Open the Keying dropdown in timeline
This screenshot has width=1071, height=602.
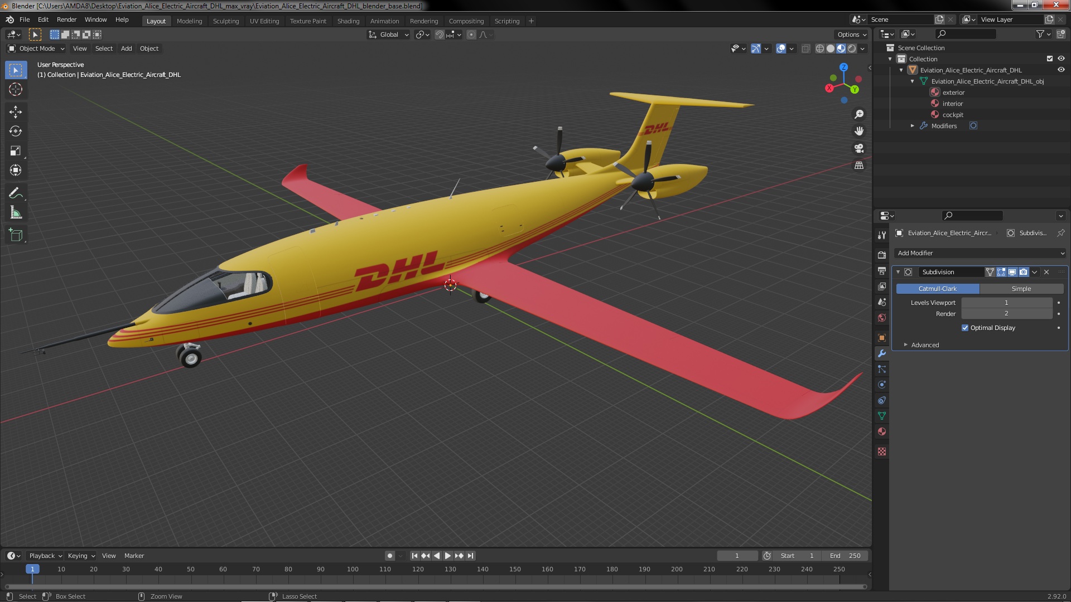[81, 556]
